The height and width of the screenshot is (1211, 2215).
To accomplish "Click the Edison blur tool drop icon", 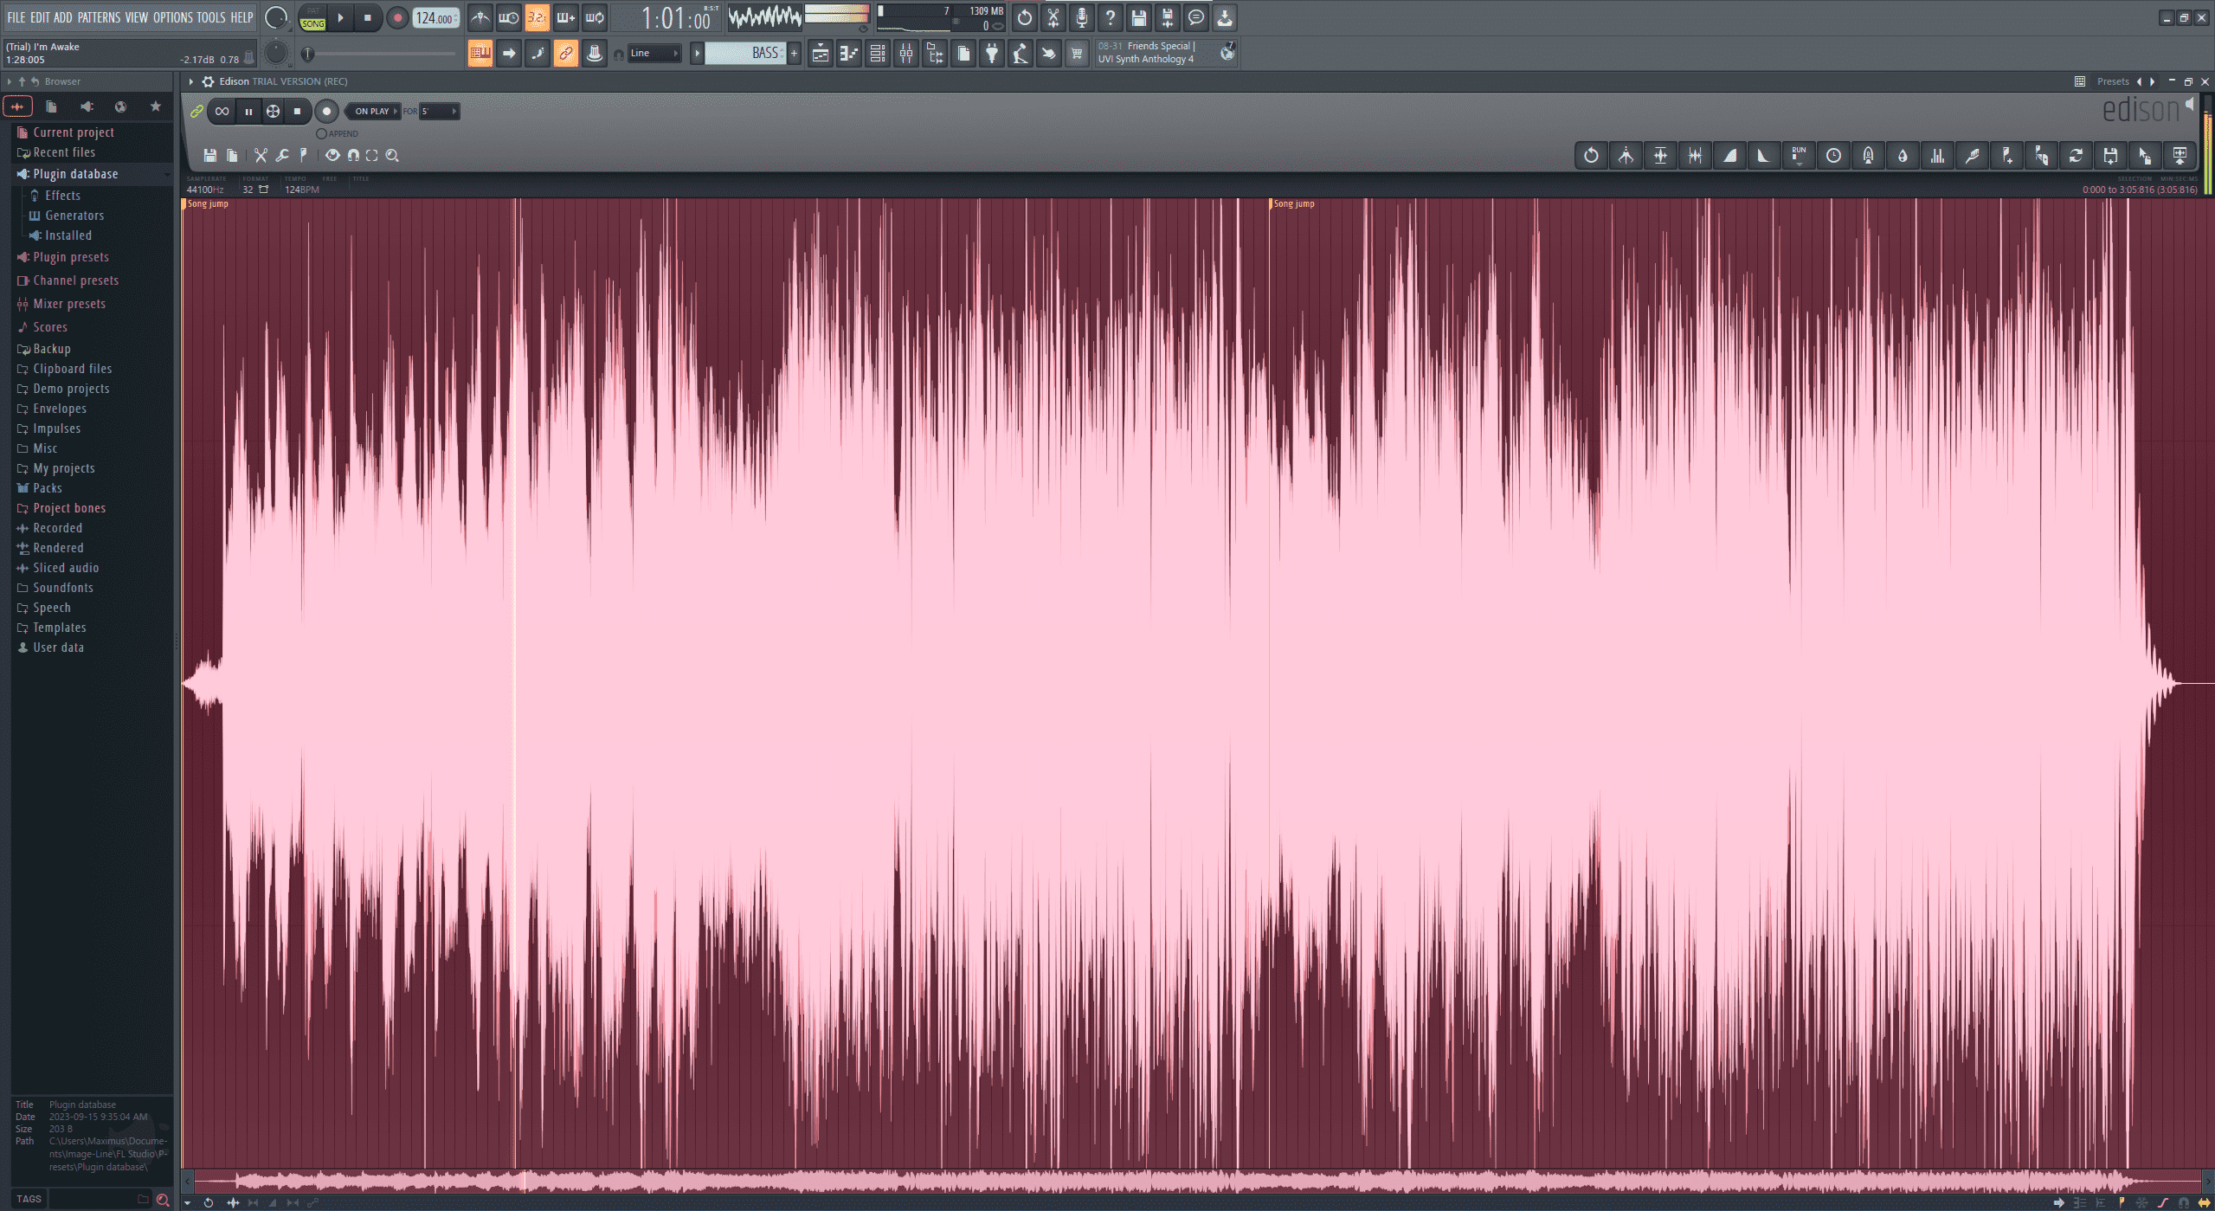I will pos(1903,156).
